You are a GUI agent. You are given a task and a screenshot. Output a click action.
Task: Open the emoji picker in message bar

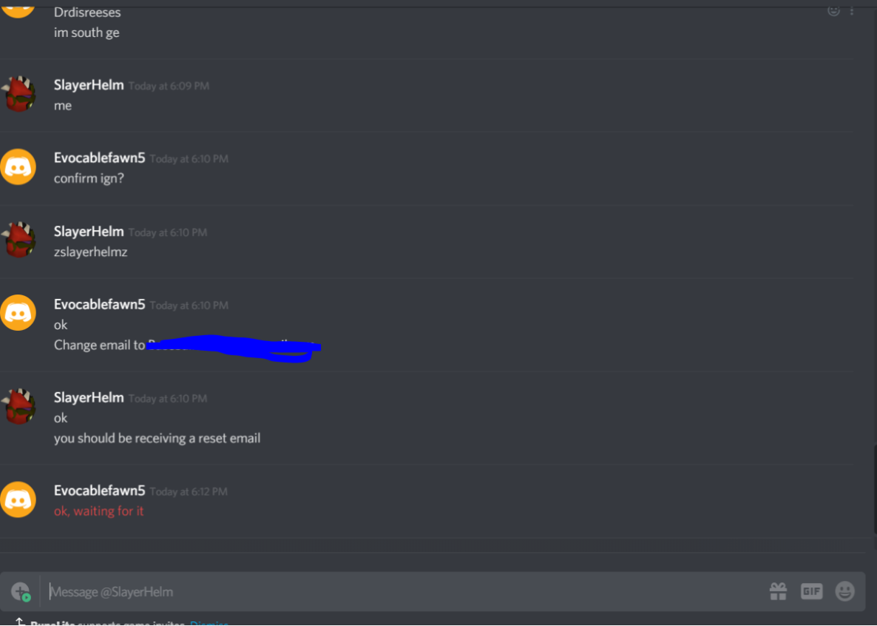(x=844, y=591)
